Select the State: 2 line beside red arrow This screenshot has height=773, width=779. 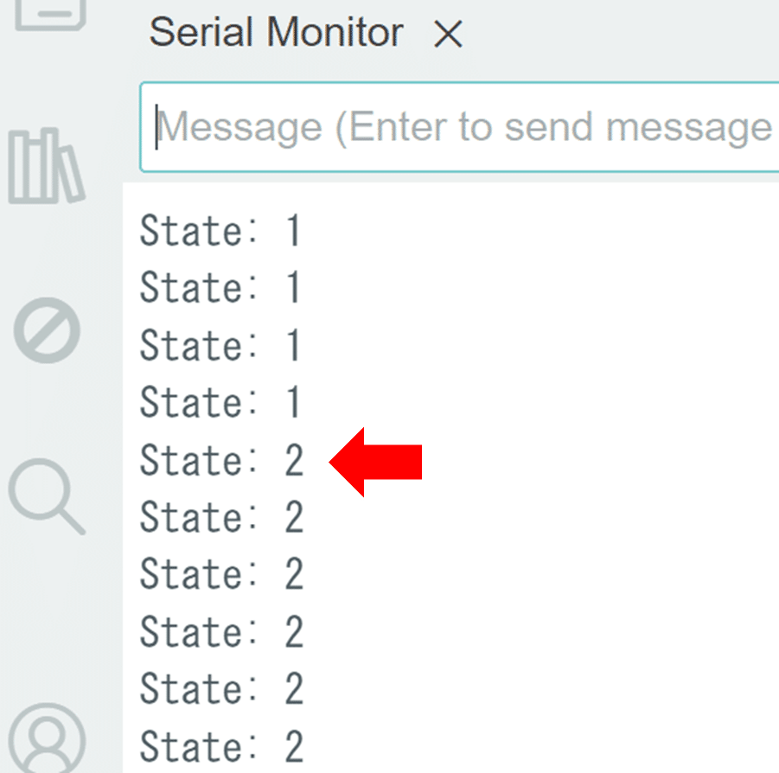221,460
